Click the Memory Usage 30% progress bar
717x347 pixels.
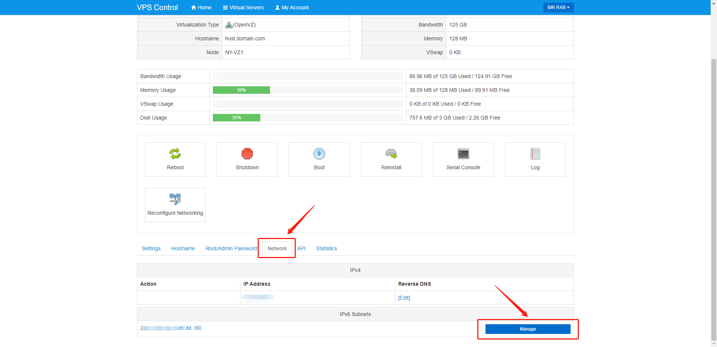[241, 90]
